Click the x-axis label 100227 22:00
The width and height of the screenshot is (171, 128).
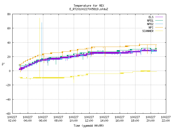(166, 119)
